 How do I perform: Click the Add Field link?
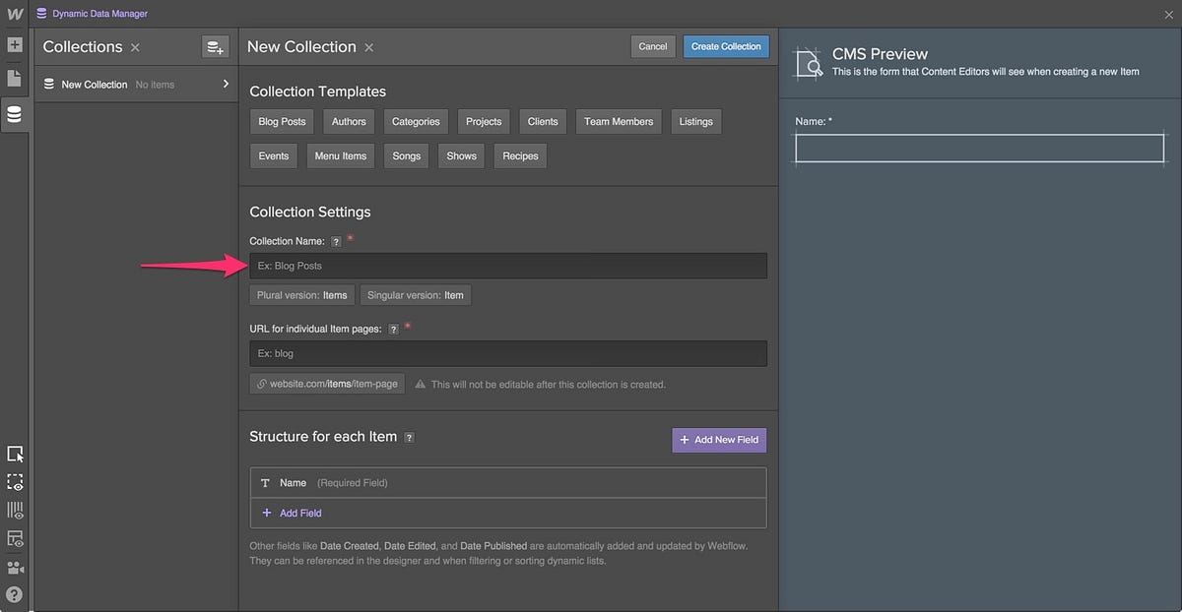299,513
